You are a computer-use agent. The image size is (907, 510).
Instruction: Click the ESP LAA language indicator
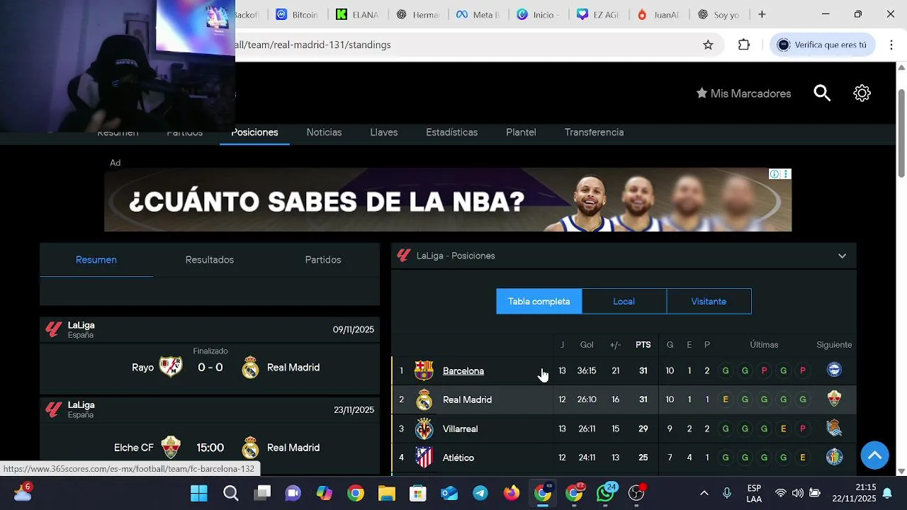click(x=754, y=493)
